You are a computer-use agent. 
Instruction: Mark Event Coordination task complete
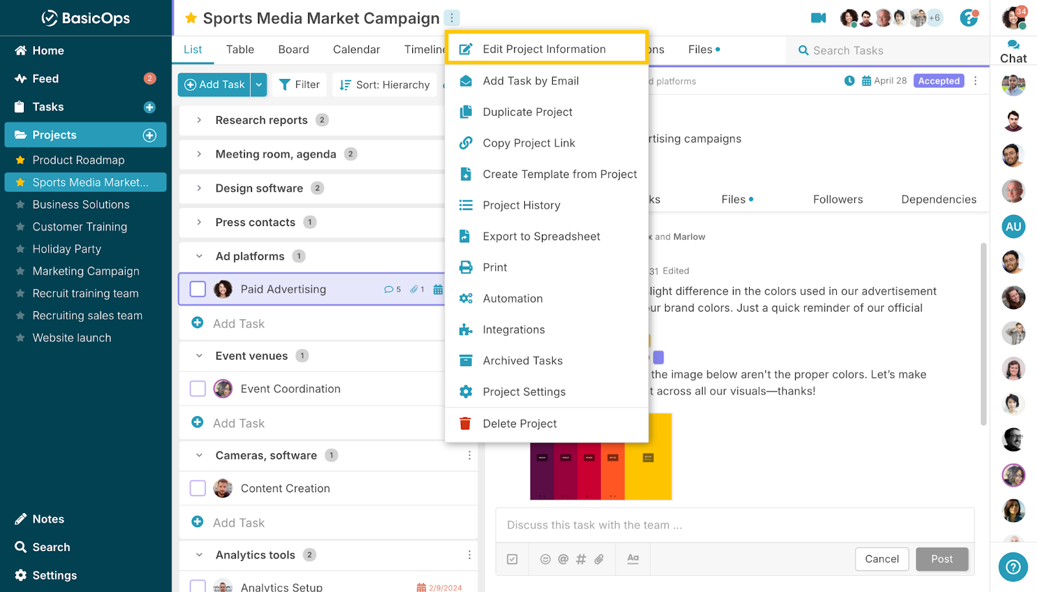(x=198, y=389)
